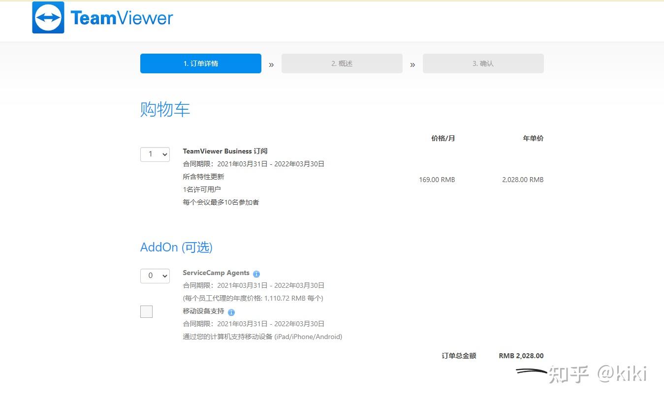The height and width of the screenshot is (401, 664).
Task: Click the 每个会议最多10名参加者 line
Action: [221, 202]
